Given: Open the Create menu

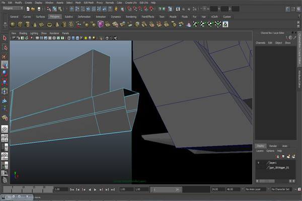Looking at the screenshot, I should coord(28,3).
